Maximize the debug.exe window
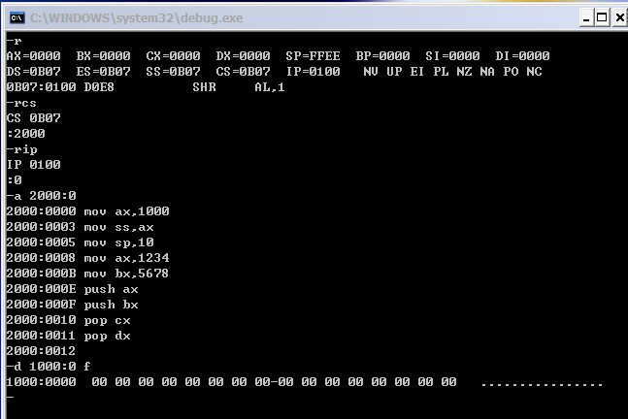 602,18
